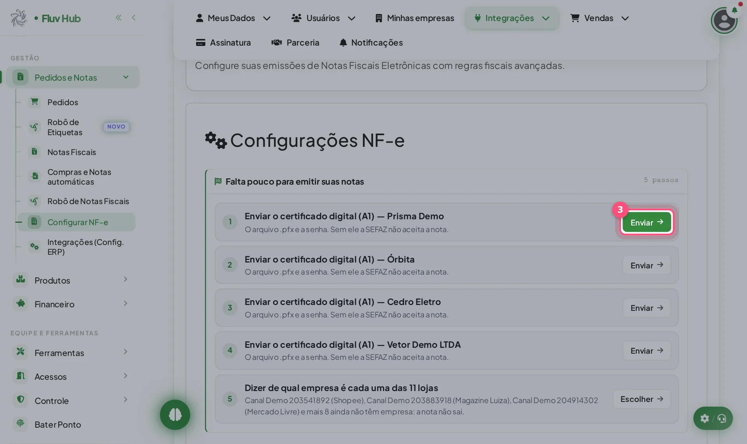Image resolution: width=747 pixels, height=444 pixels.
Task: Click Enviar for Prisma Demo certificate
Action: pyautogui.click(x=647, y=222)
